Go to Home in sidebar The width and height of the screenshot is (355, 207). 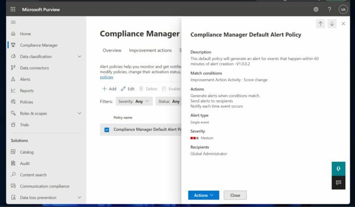coord(25,34)
